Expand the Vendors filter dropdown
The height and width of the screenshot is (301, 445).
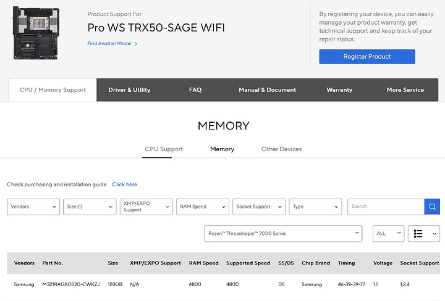(33, 207)
